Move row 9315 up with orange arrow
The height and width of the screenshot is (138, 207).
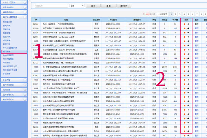point(184,131)
